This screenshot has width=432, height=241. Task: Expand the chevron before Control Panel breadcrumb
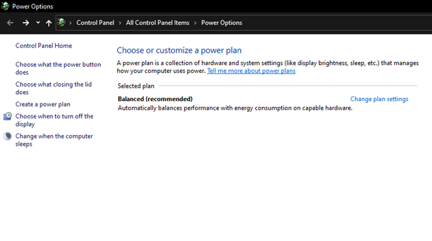(x=71, y=23)
